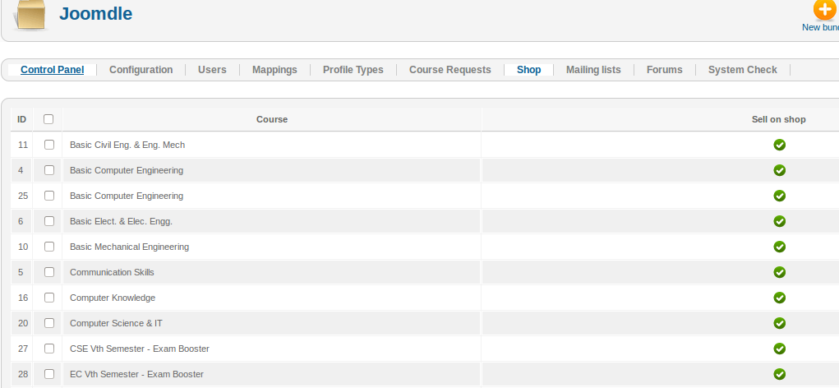The image size is (839, 388).
Task: Click green checkmark for EC Vth Semester row
Action: tap(779, 374)
